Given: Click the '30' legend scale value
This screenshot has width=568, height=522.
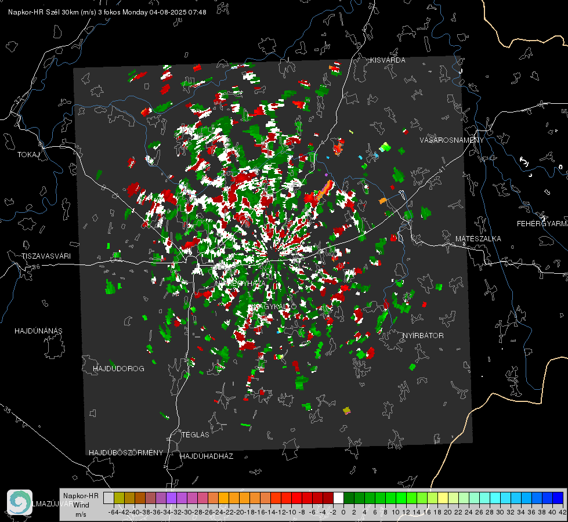Looking at the screenshot, I should 500,512.
